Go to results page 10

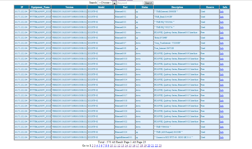click(x=111, y=146)
